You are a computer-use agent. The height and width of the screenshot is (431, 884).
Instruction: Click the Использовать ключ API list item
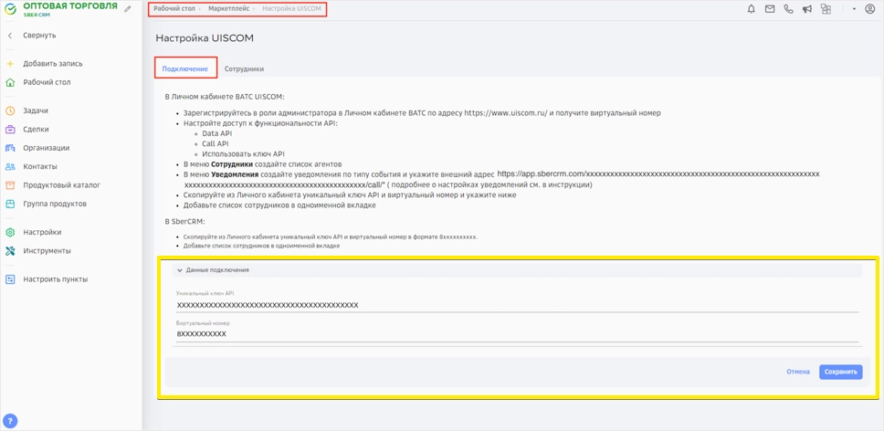243,153
